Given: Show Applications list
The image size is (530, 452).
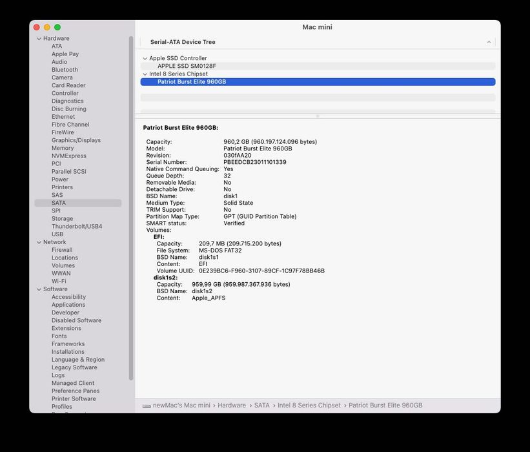Looking at the screenshot, I should [68, 305].
